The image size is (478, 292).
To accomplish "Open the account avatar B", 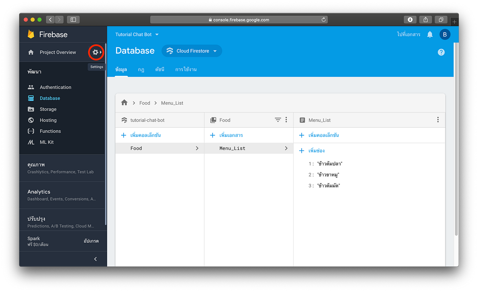I will [445, 35].
